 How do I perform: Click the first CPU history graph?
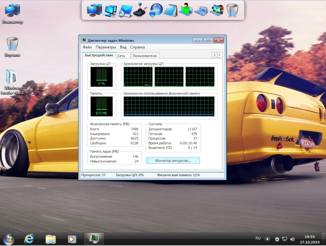coord(138,77)
